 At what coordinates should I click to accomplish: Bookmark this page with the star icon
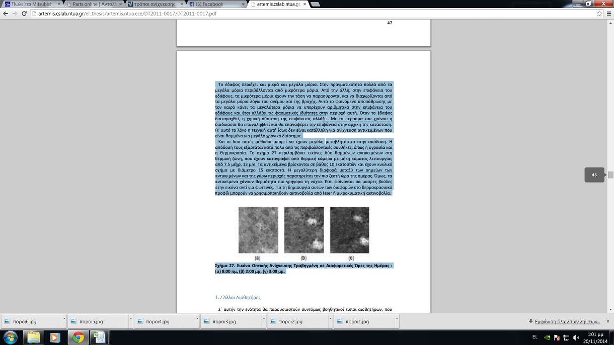(599, 14)
